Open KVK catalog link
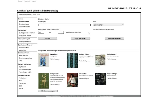Image resolution: width=158 pixels, height=98 pixels. click(x=20, y=80)
